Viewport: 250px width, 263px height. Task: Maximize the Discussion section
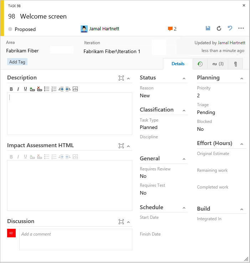point(121,222)
